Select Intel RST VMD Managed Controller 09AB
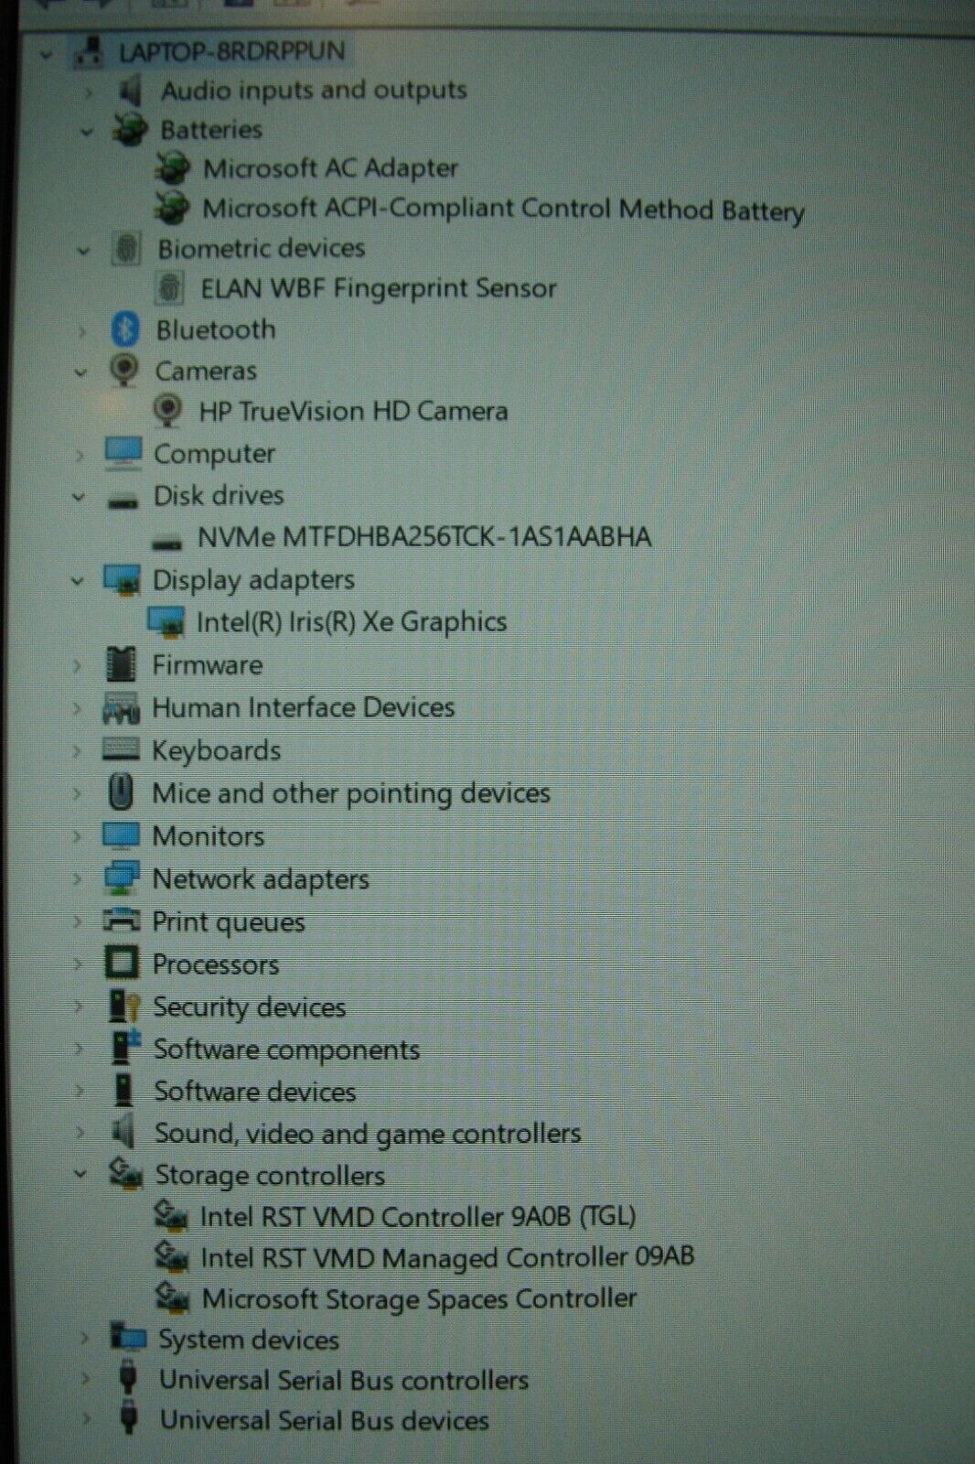The height and width of the screenshot is (1464, 975). coord(446,1257)
